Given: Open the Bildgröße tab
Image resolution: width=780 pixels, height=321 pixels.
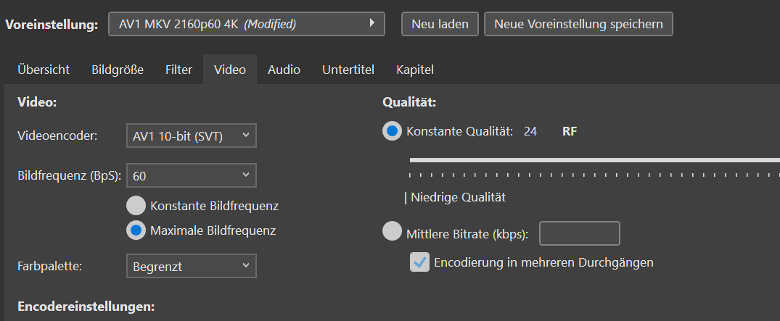Looking at the screenshot, I should (118, 70).
